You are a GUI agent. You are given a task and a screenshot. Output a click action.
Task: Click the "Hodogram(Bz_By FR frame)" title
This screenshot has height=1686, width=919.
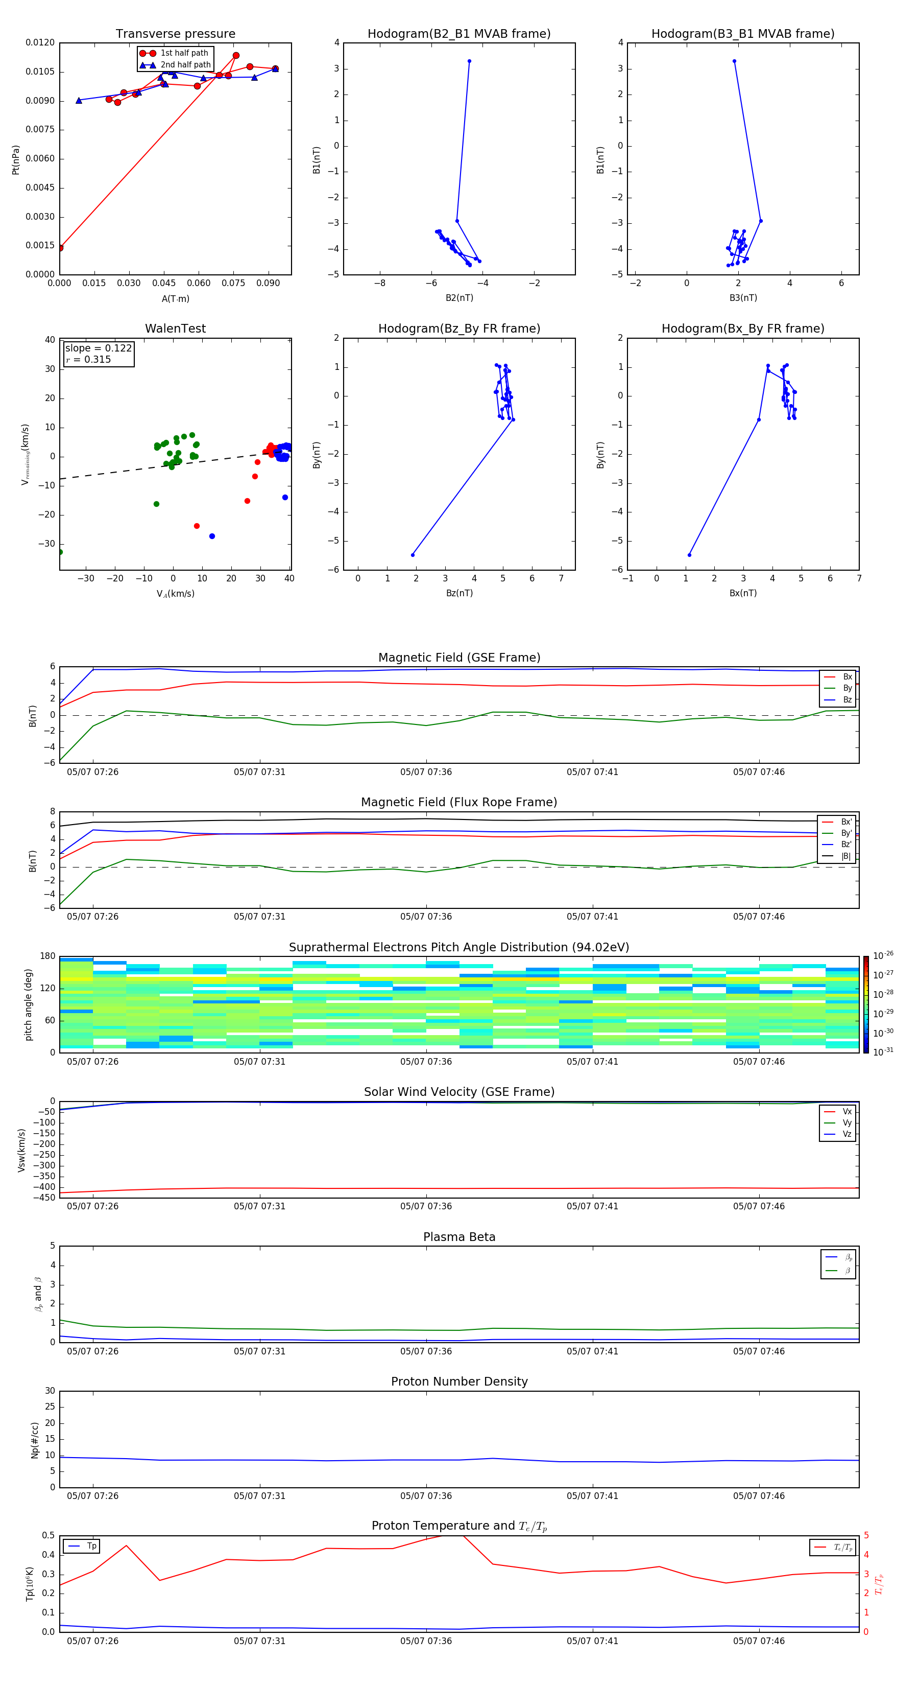click(459, 329)
